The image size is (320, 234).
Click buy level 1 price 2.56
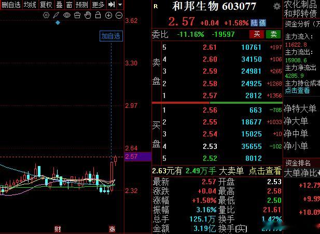(210, 110)
